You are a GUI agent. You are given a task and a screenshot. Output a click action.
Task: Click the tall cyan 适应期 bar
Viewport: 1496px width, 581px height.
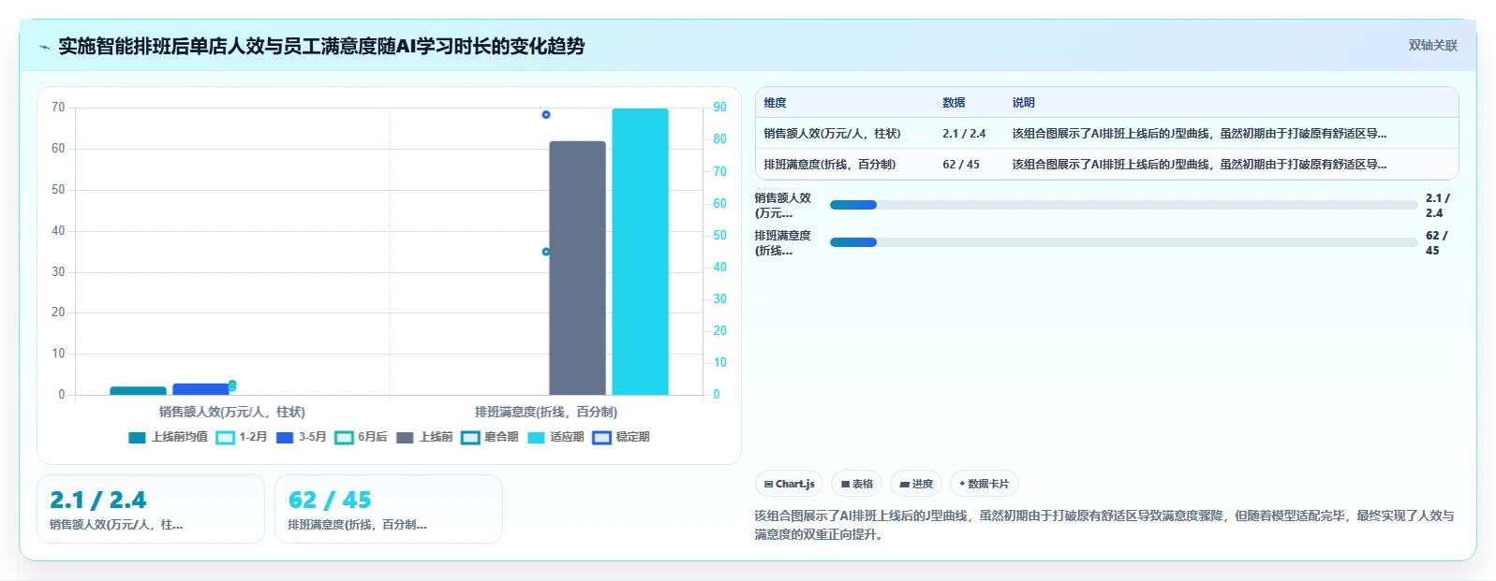click(640, 252)
